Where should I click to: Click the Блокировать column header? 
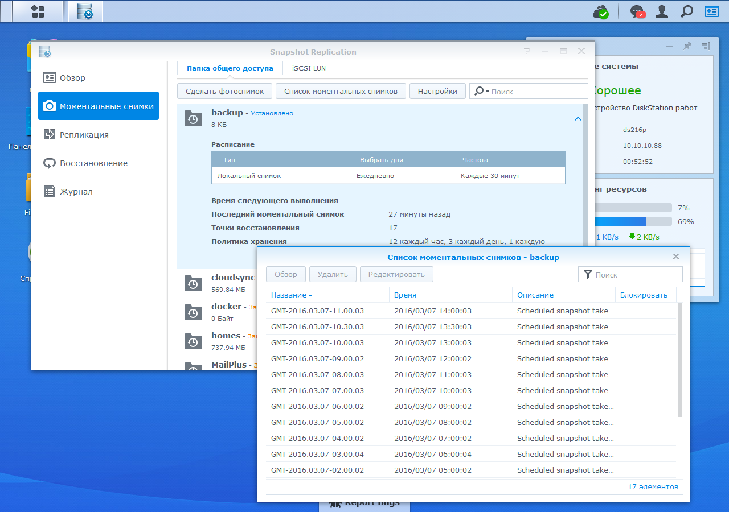pos(646,295)
